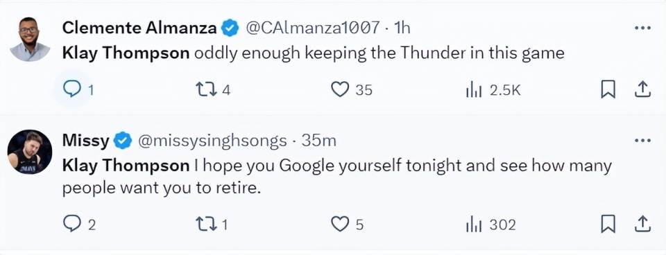Image resolution: width=666 pixels, height=255 pixels.
Task: Bookmark Clemente Almanza's tweet
Action: (x=608, y=90)
